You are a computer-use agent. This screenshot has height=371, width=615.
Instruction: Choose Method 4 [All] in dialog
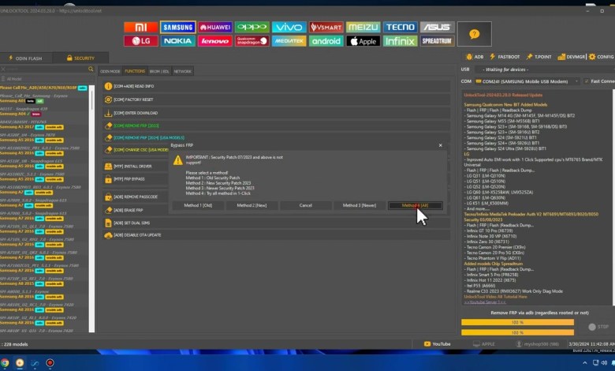415,205
